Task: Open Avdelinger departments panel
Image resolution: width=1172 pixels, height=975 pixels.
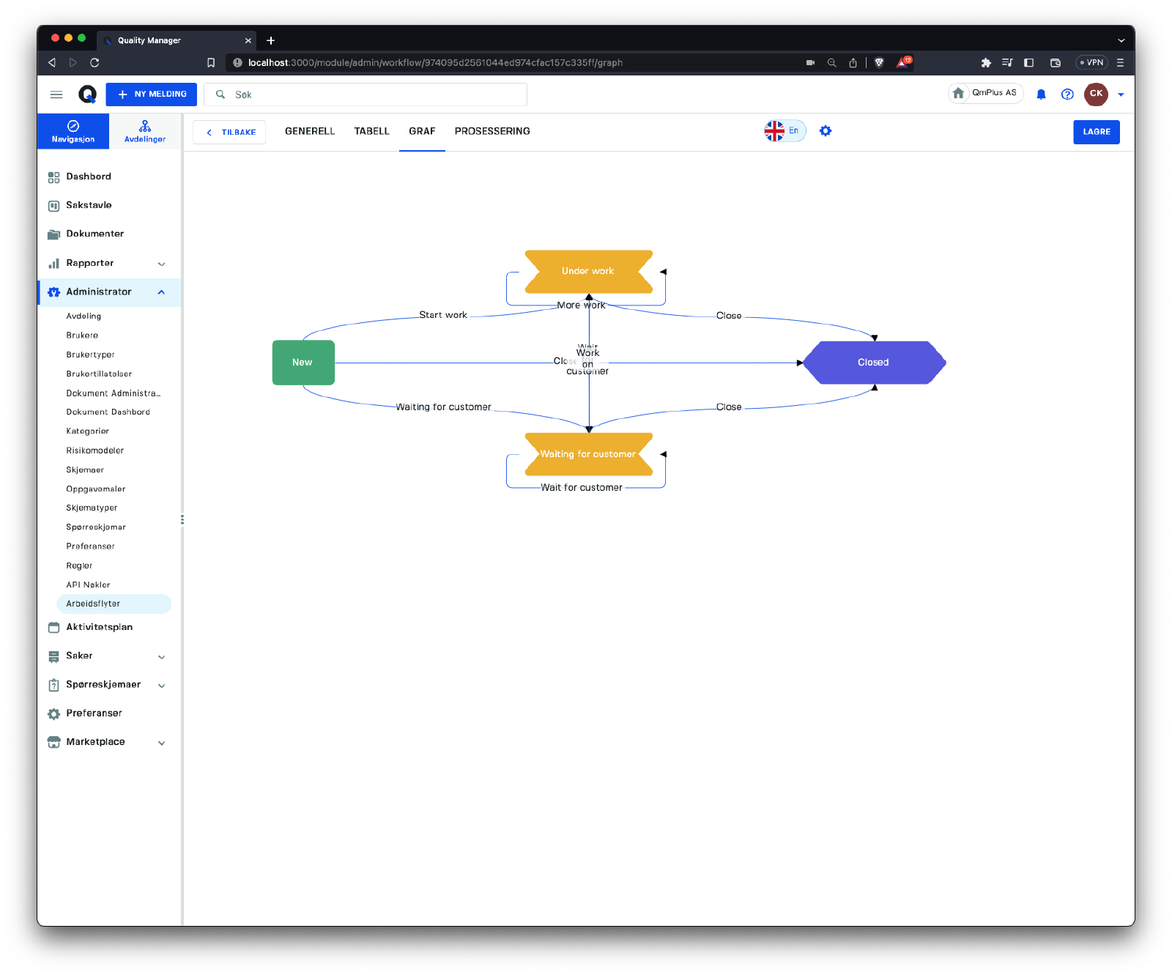Action: click(145, 131)
